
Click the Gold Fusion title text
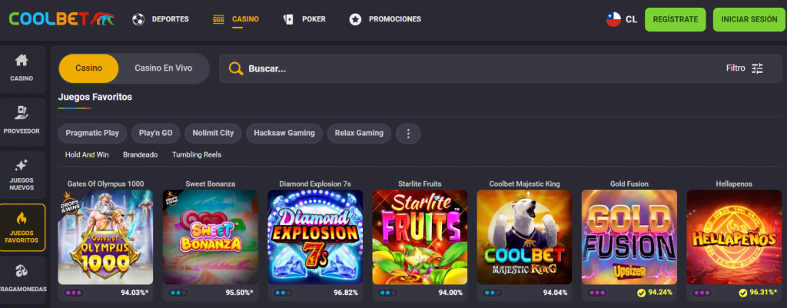629,184
